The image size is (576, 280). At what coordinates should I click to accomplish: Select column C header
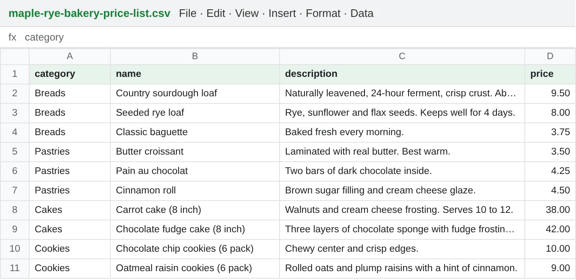402,56
